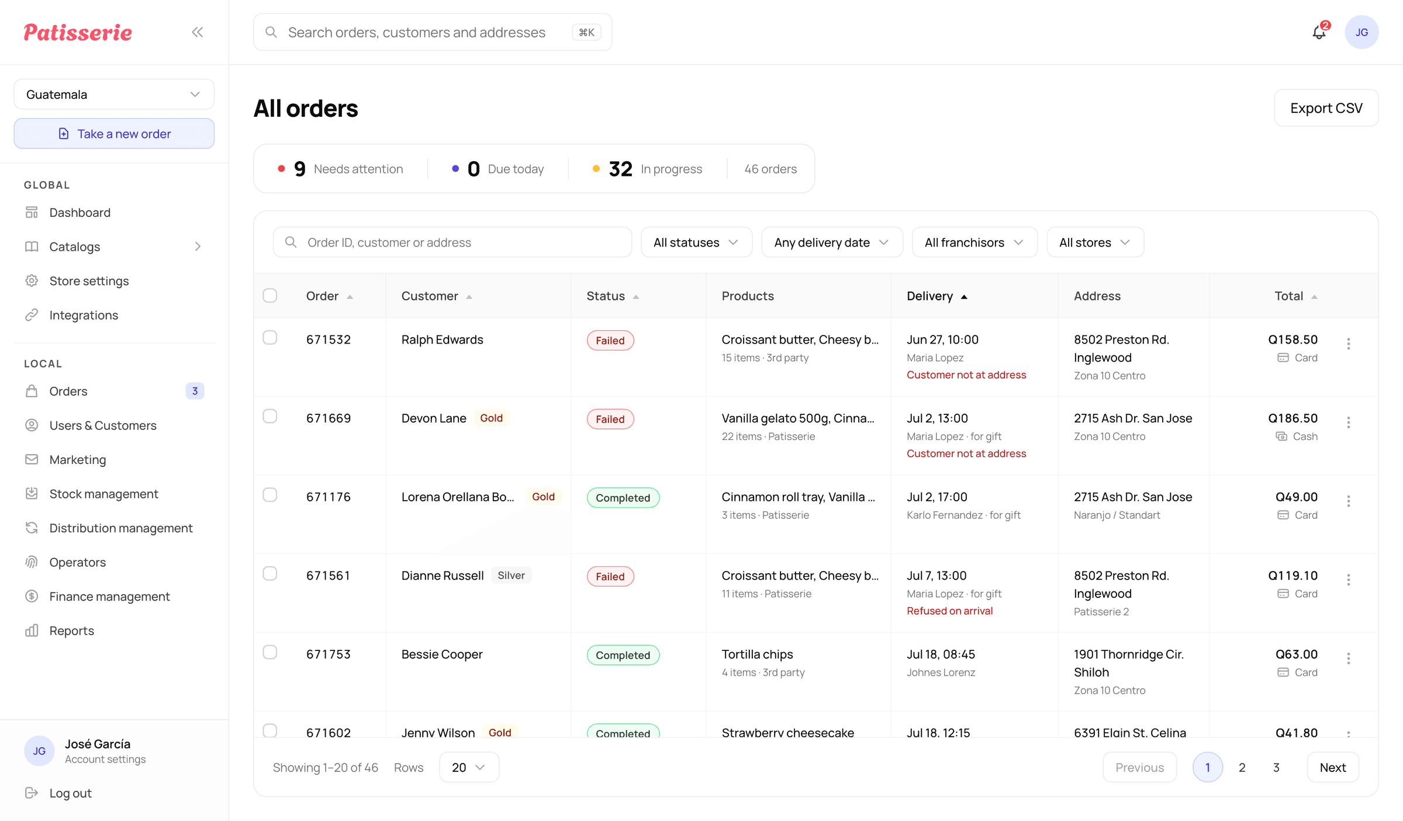
Task: Tick checkbox for order 671561
Action: click(x=269, y=574)
